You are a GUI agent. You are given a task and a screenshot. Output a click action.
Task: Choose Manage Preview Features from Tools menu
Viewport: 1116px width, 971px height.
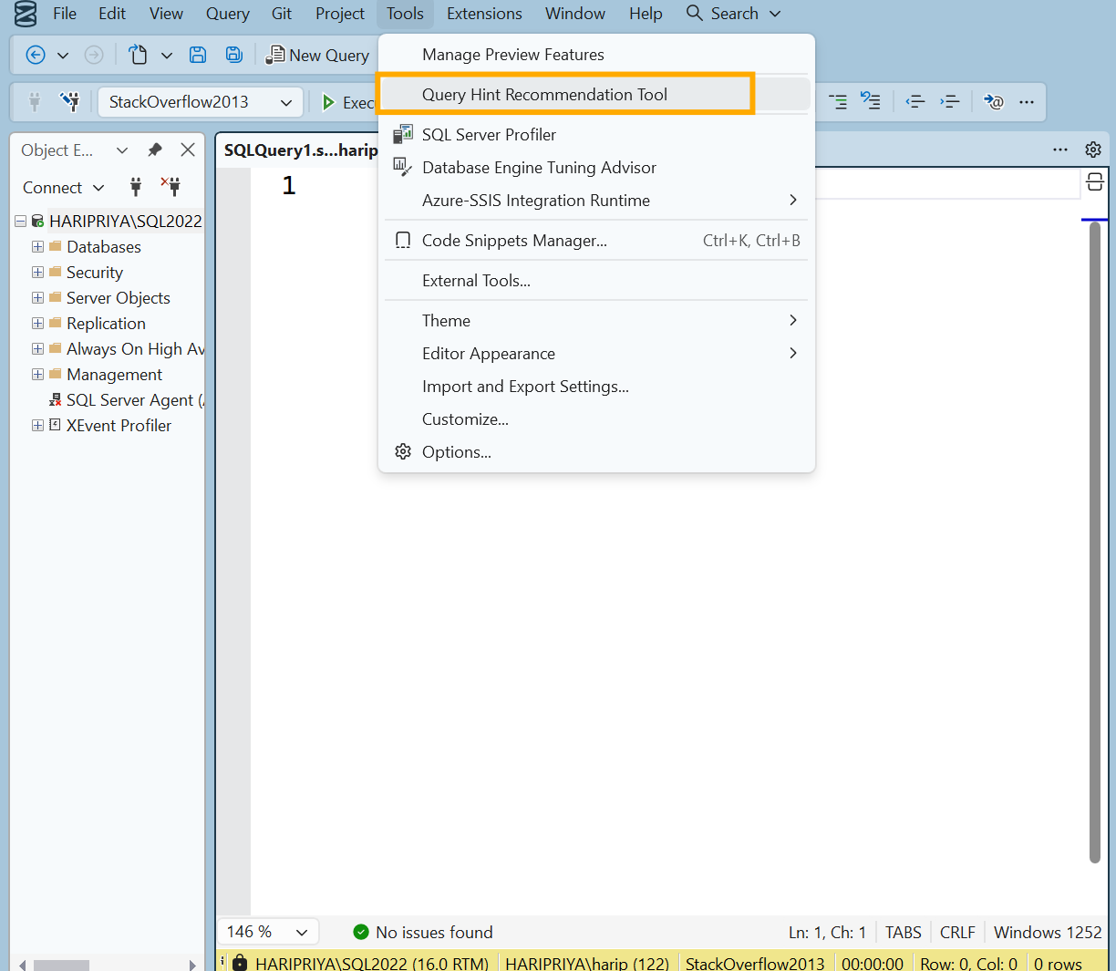click(x=596, y=55)
